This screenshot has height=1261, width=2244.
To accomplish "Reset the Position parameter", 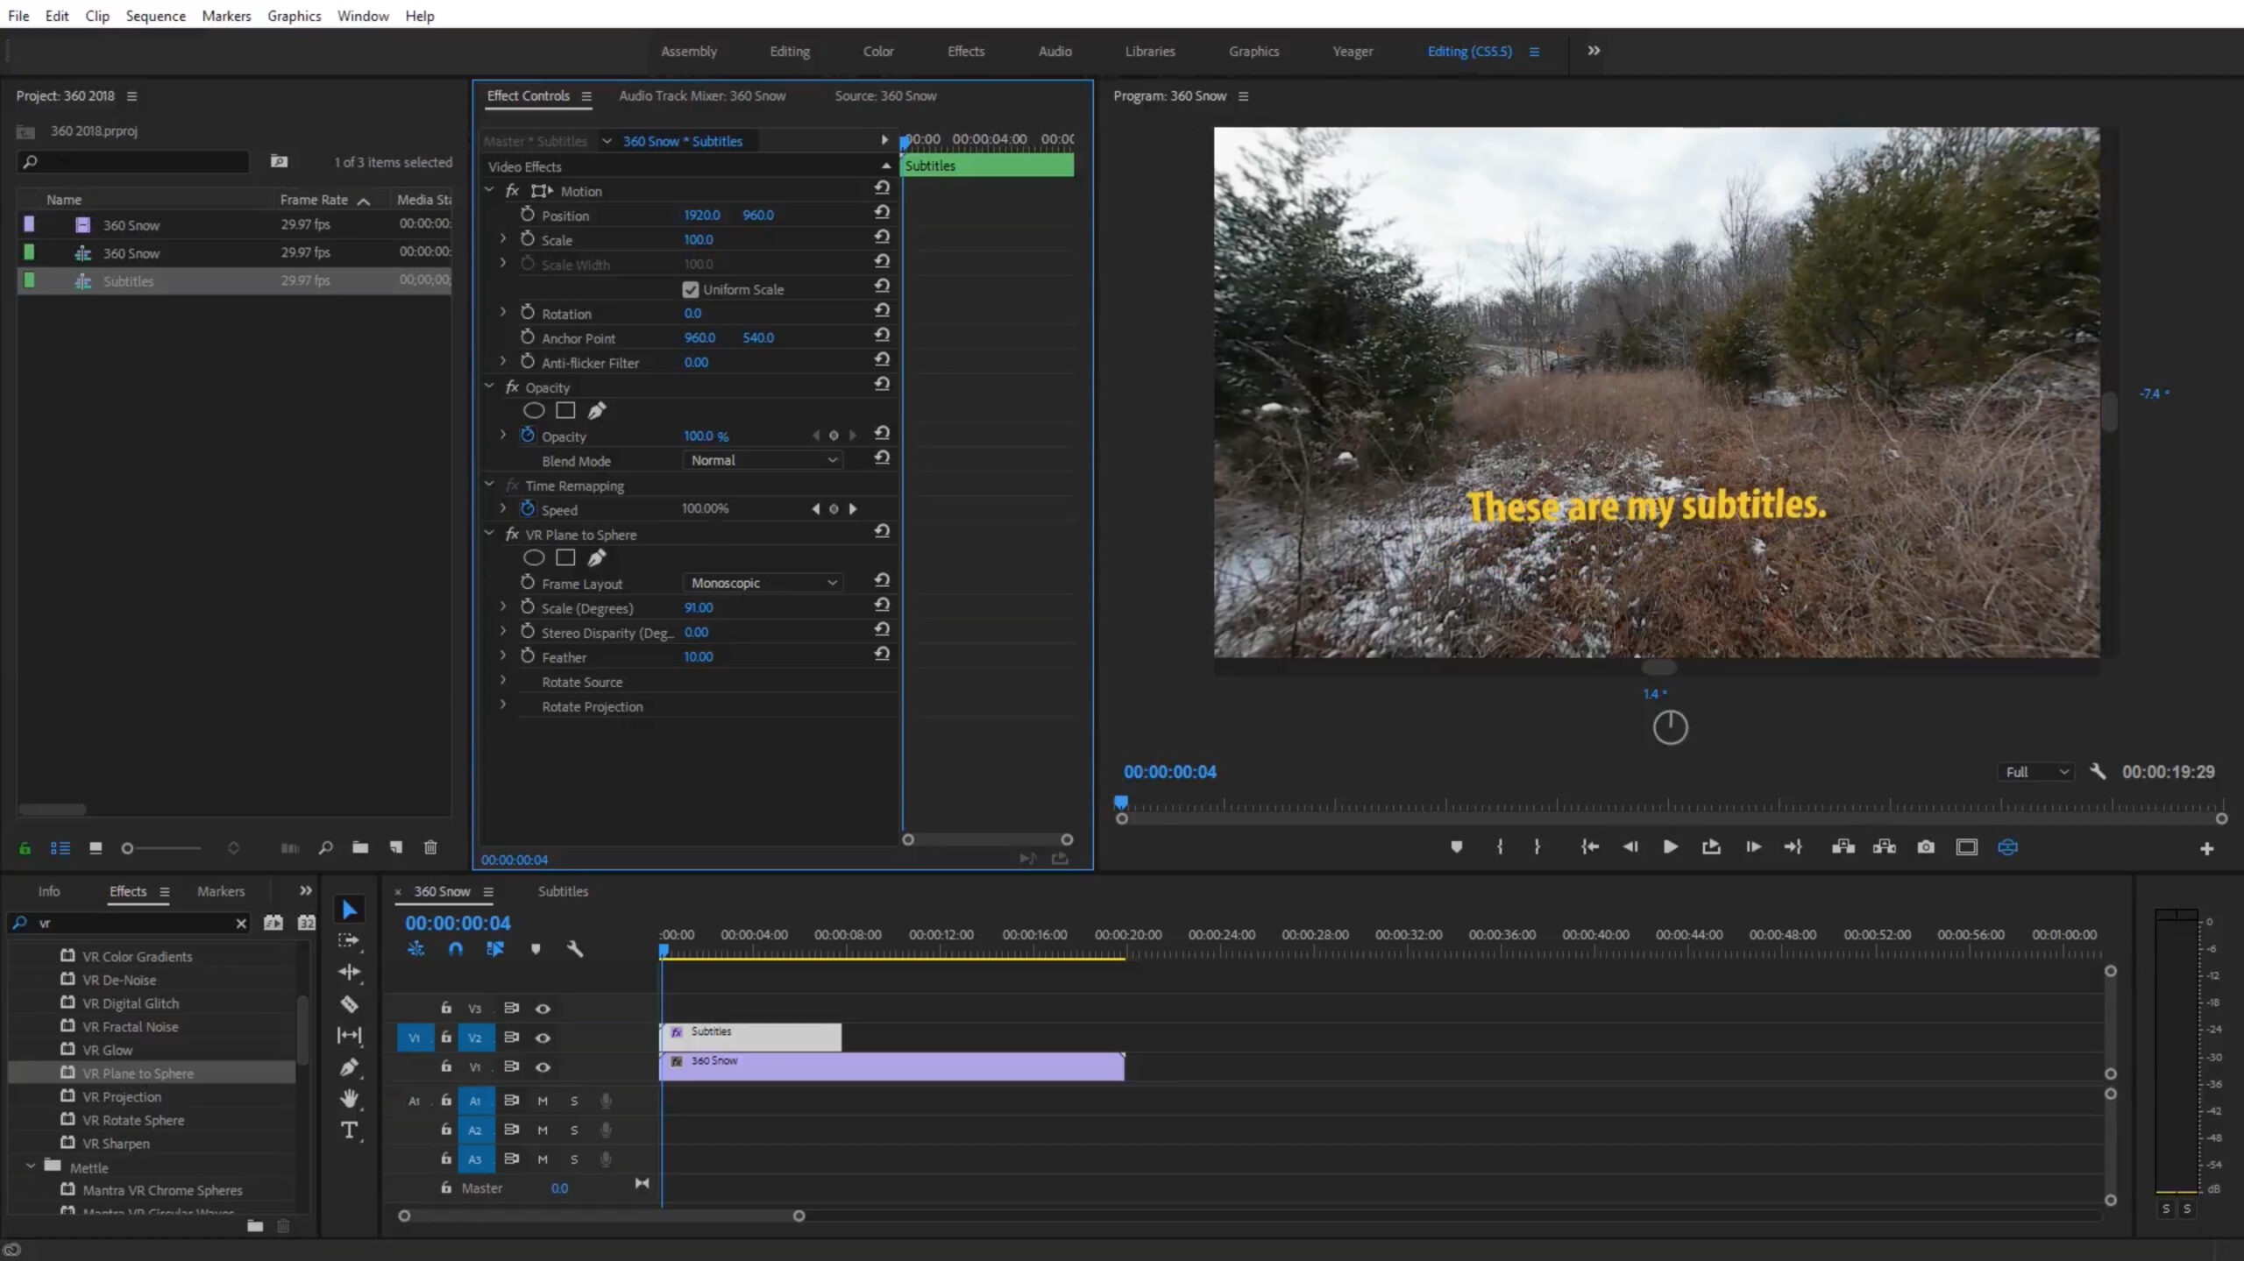I will point(882,213).
